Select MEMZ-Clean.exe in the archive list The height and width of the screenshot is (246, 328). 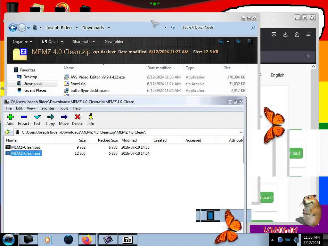coord(26,153)
